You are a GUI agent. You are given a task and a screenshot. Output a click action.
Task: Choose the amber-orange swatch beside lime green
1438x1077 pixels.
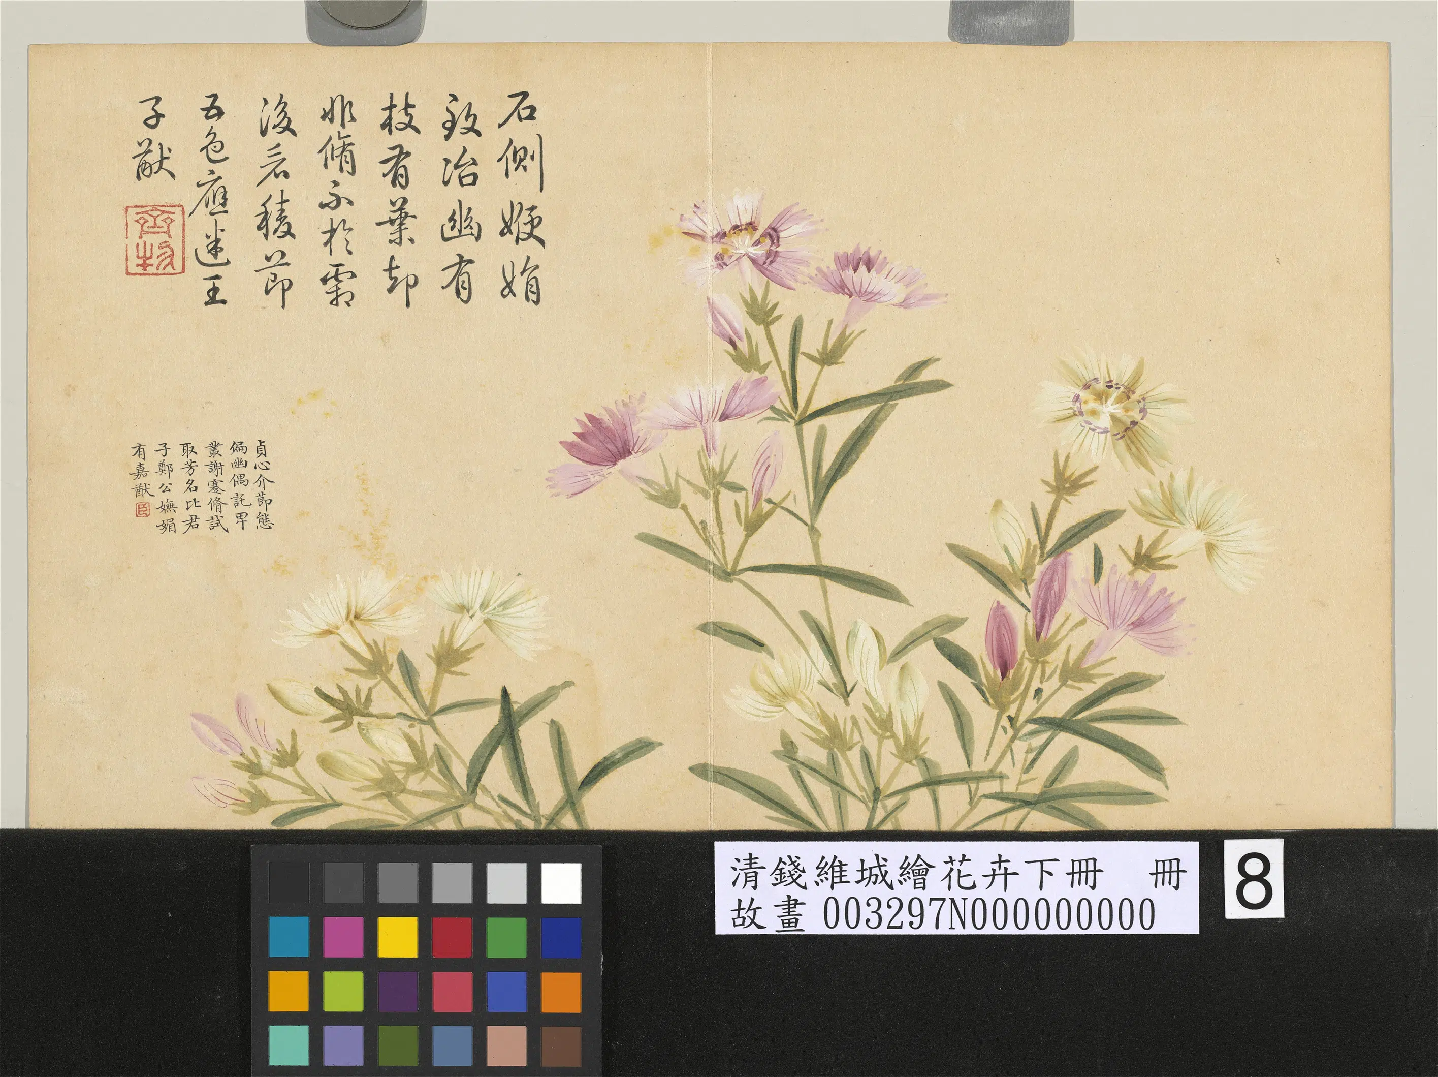pyautogui.click(x=290, y=991)
